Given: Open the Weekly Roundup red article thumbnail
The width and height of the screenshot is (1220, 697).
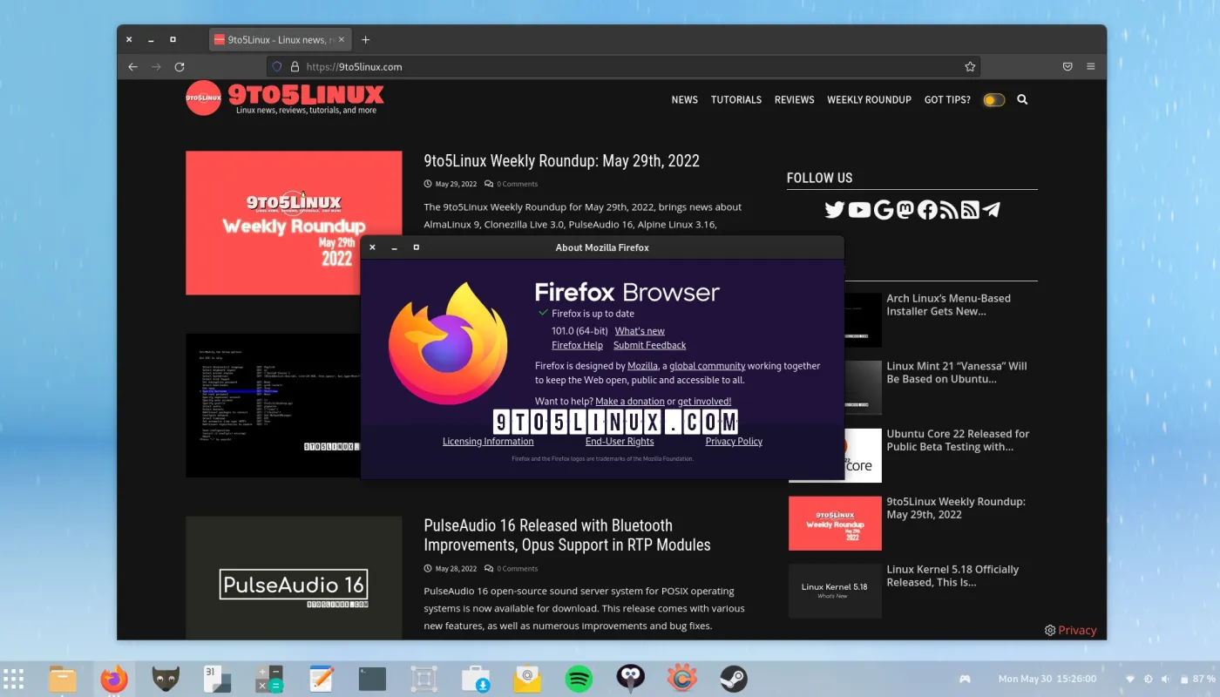Looking at the screenshot, I should [294, 223].
